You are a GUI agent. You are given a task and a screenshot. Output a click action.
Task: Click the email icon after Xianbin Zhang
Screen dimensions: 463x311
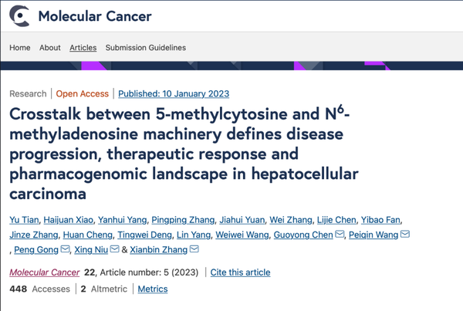tap(194, 249)
